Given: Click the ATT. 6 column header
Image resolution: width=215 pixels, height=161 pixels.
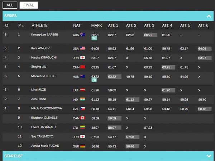Looking at the screenshot, I should 203,25.
